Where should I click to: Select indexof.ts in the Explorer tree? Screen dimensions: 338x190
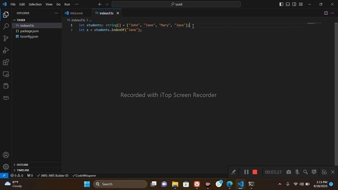click(x=37, y=25)
